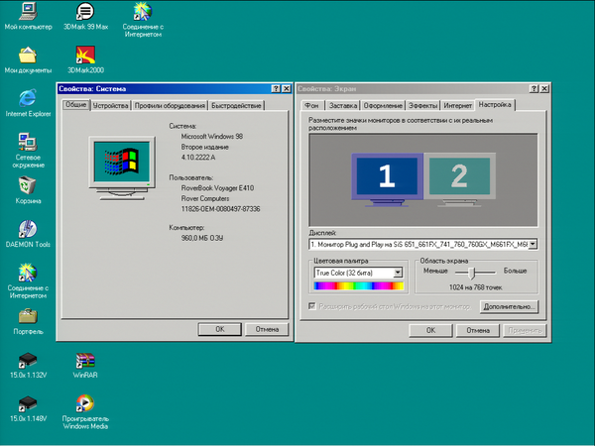Open the Дополнительно advanced settings button
This screenshot has height=446, width=595.
pos(509,307)
